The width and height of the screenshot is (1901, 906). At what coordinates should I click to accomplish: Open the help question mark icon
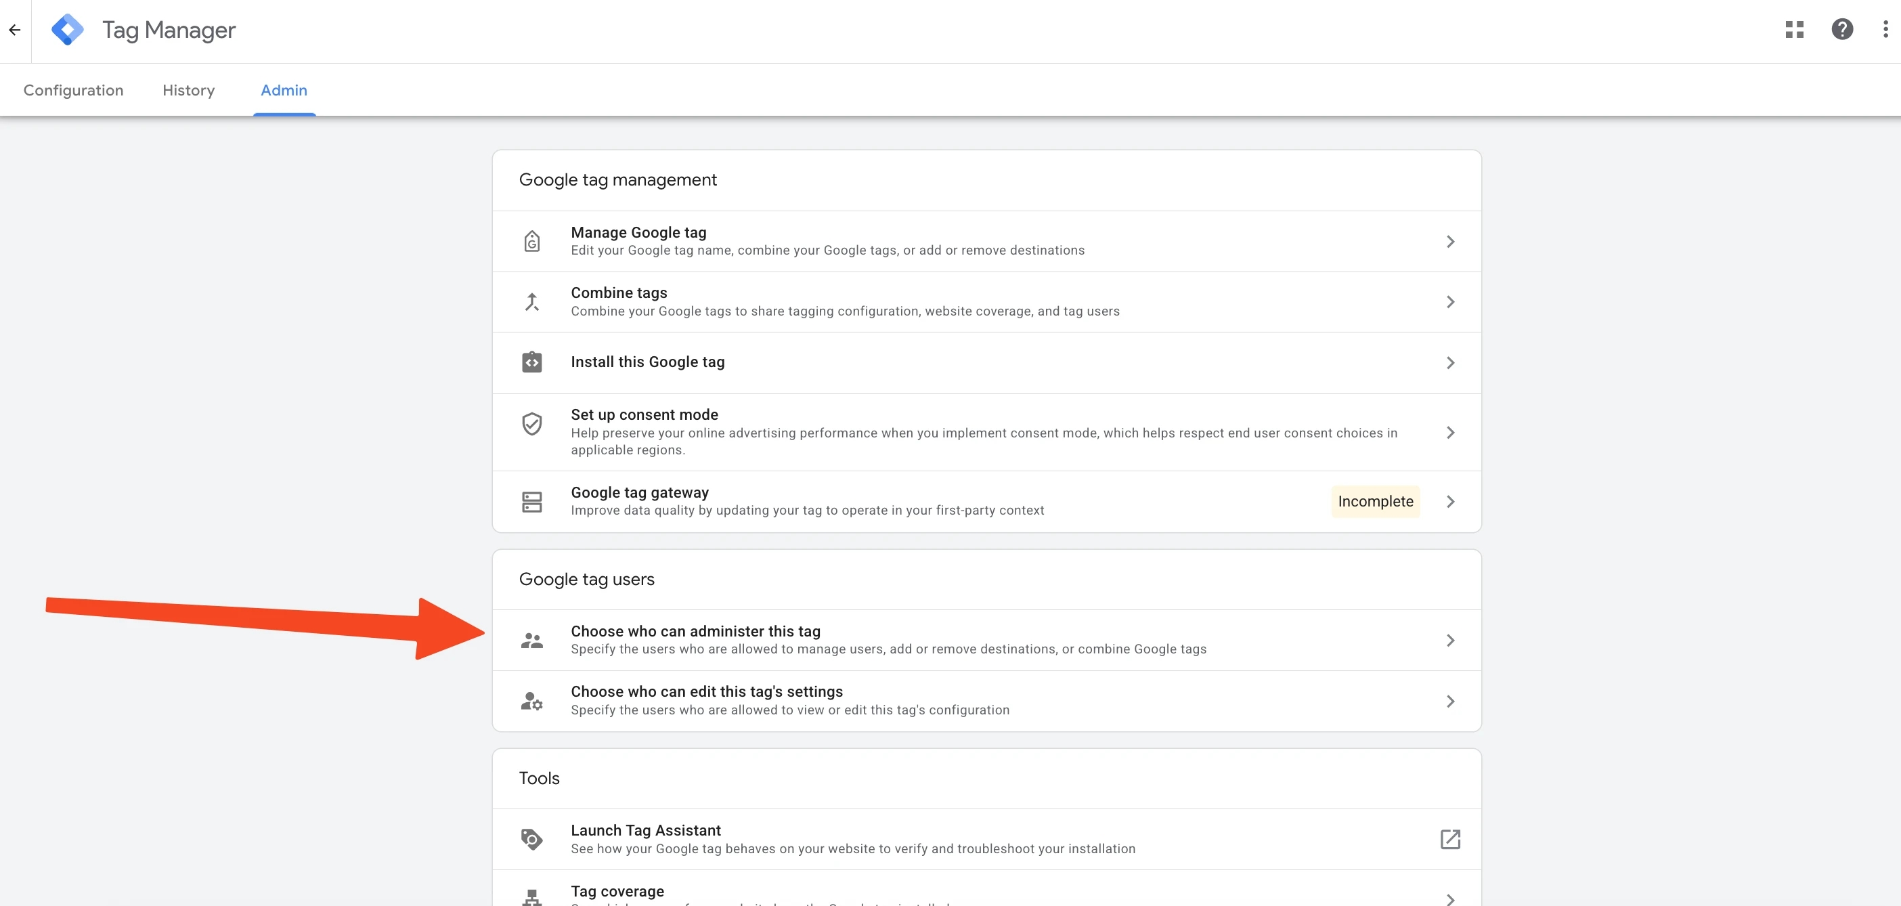click(1842, 30)
